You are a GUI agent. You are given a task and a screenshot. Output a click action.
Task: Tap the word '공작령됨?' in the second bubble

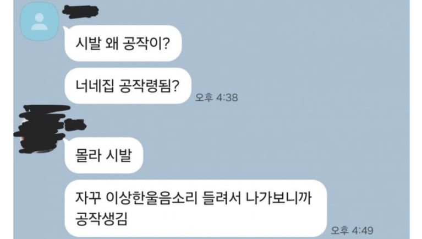tap(149, 86)
